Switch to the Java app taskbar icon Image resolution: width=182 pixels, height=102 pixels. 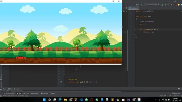pyautogui.click(x=139, y=100)
